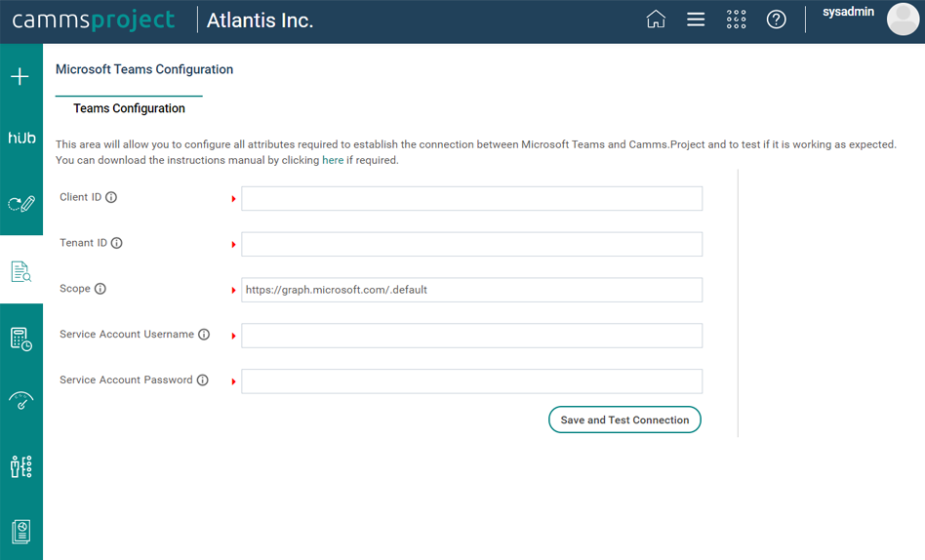The width and height of the screenshot is (925, 560).
Task: Focus the Client ID input field
Action: [x=471, y=198]
